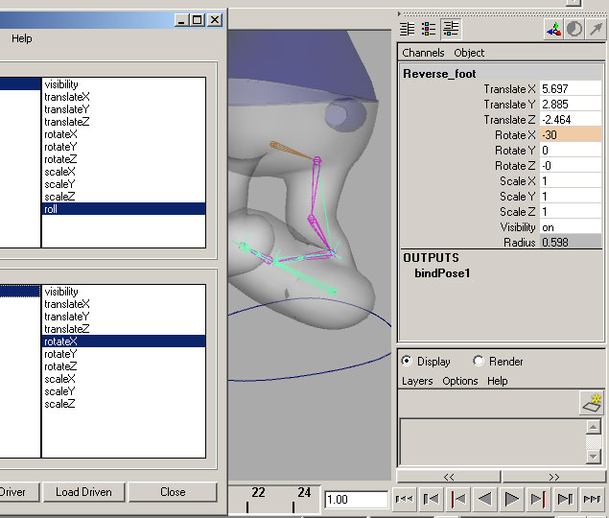Create a new layer with the layer icon

592,403
